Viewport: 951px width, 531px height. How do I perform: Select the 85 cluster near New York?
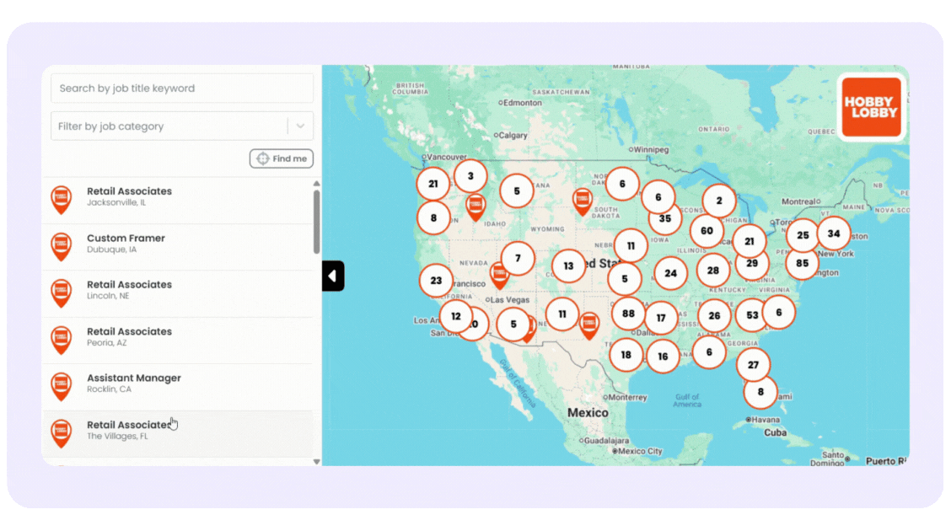(x=802, y=264)
